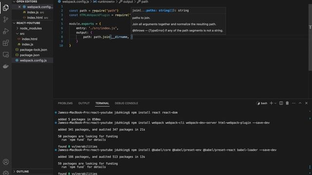Open index.html from Open Editors list
The image size is (312, 175).
tap(35, 17)
